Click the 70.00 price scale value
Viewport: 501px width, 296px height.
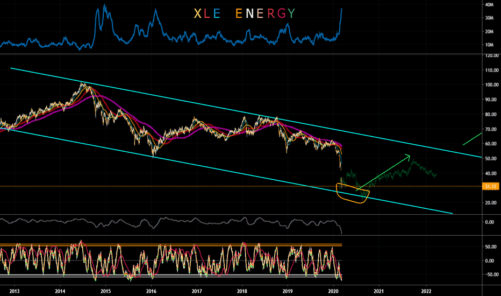tap(491, 129)
